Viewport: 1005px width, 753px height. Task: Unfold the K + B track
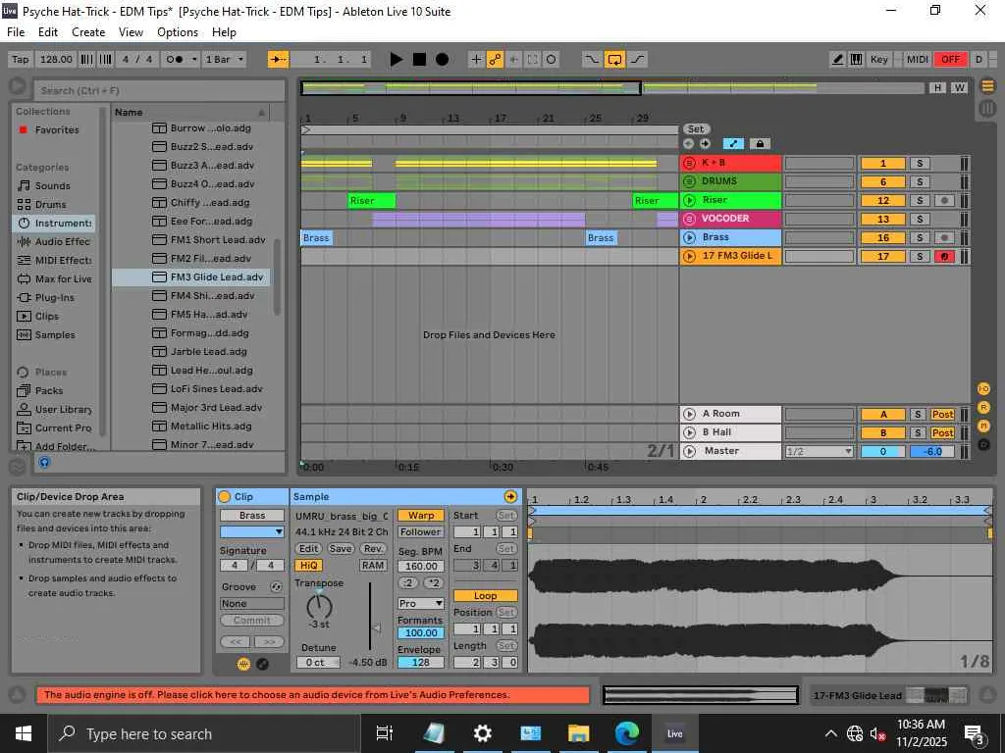689,163
